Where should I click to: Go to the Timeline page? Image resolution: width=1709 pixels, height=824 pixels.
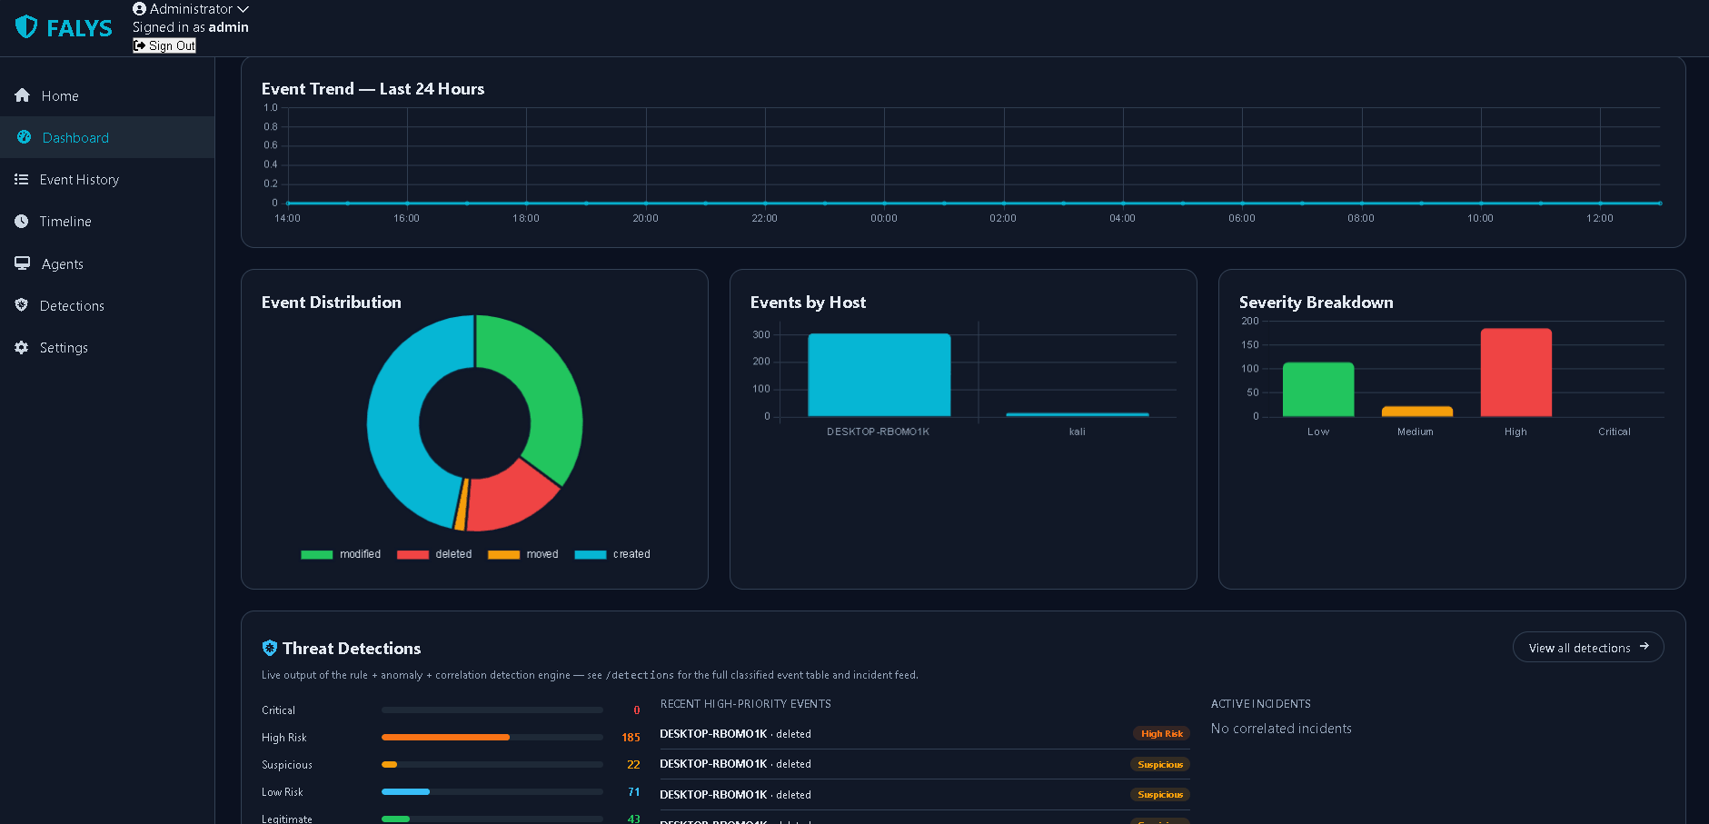tap(107, 221)
